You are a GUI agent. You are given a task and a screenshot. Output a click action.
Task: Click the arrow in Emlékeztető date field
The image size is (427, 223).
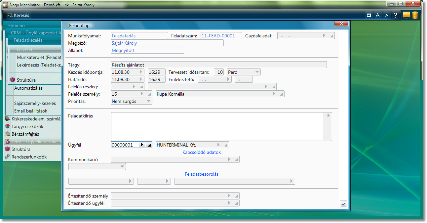228,79
